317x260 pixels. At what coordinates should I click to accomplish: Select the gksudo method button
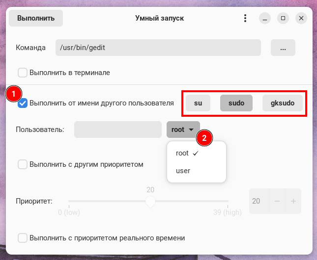pos(283,103)
